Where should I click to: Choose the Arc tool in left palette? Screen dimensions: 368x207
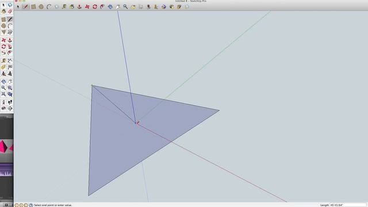tap(10, 26)
